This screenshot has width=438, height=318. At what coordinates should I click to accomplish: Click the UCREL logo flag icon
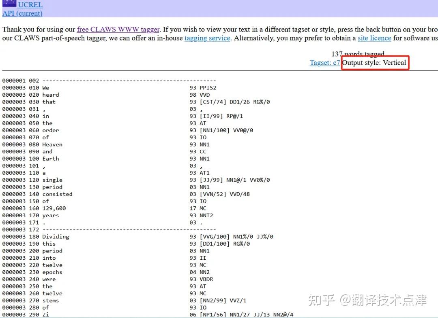9,3
